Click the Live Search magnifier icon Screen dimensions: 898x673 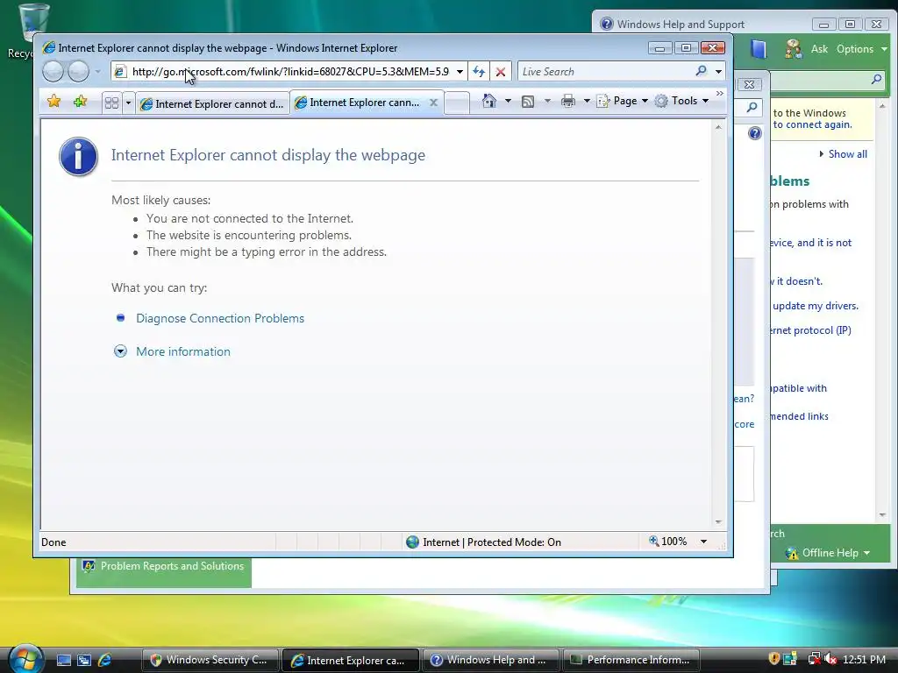pyautogui.click(x=701, y=71)
